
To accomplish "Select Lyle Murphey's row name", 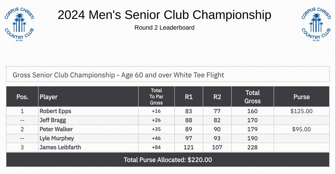I will tap(57, 138).
